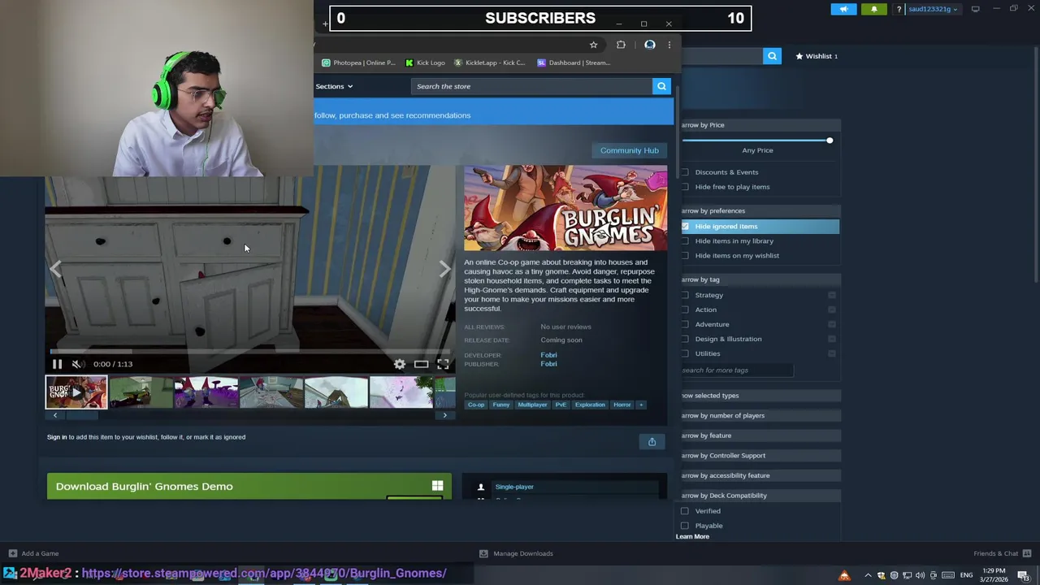Pause the Burglin' Gnomes trailer video
This screenshot has width=1040, height=585.
coord(57,364)
